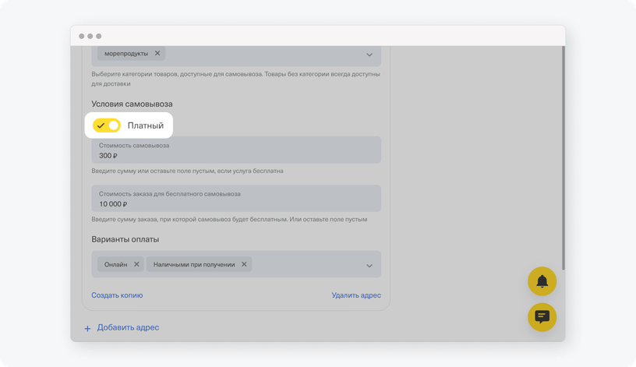Click the Создать копию link

point(117,295)
